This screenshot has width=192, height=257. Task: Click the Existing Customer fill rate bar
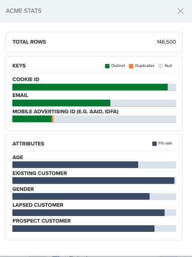point(94,181)
